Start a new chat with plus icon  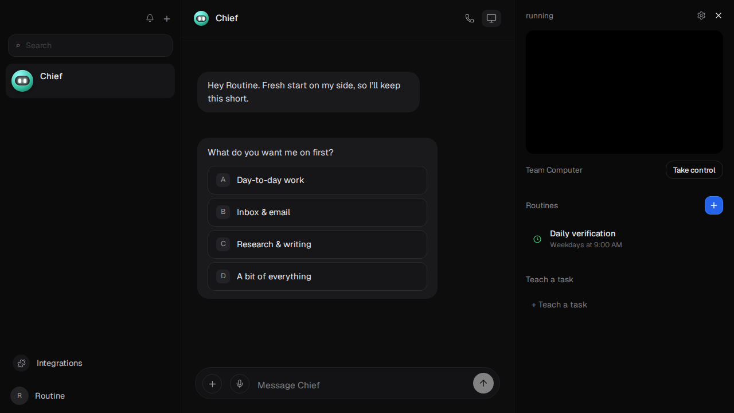point(167,18)
